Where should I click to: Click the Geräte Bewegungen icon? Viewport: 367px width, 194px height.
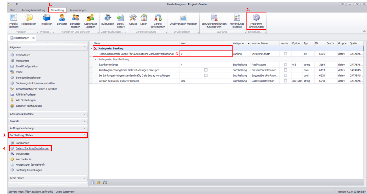(x=158, y=18)
